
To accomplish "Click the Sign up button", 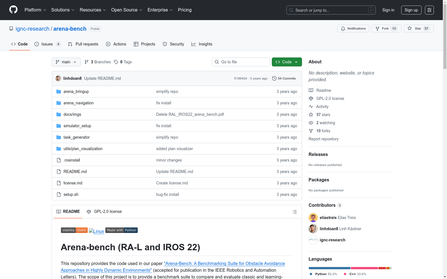I will pos(411,10).
